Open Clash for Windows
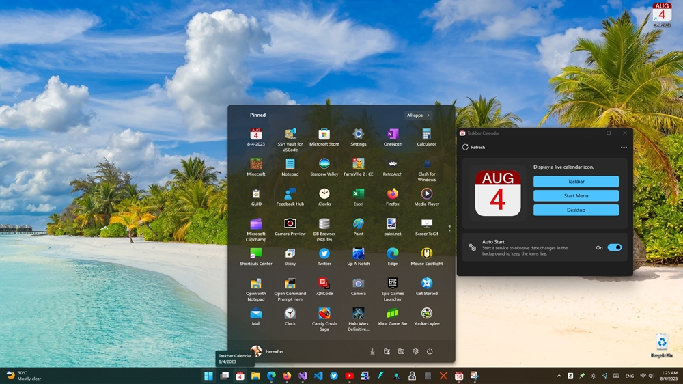 [x=426, y=170]
